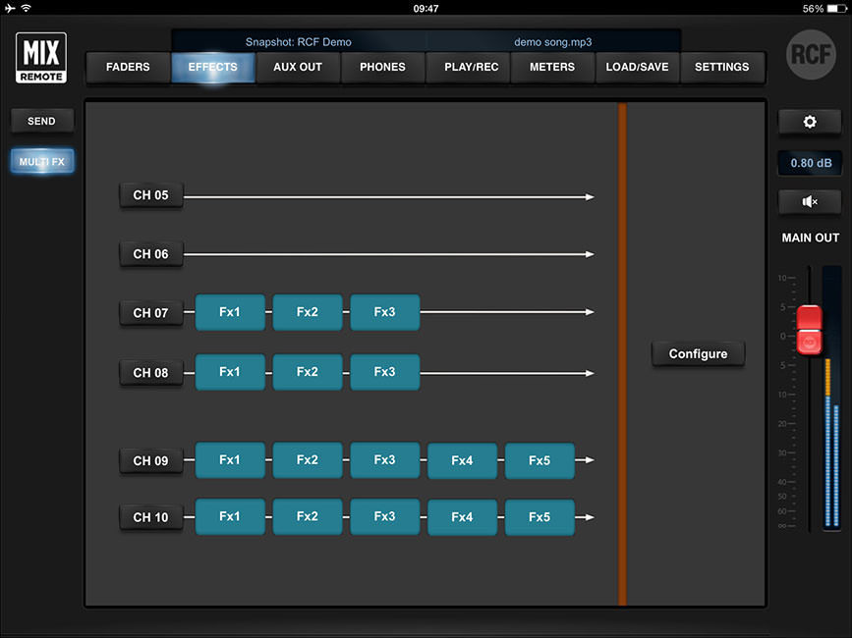Image resolution: width=852 pixels, height=638 pixels.
Task: Switch to the FADERS tab
Action: point(128,68)
